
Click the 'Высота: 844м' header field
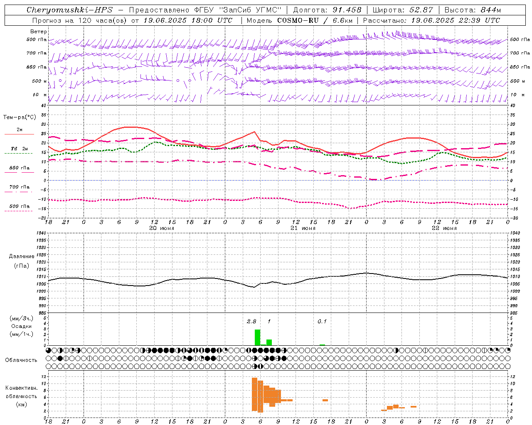(473, 10)
